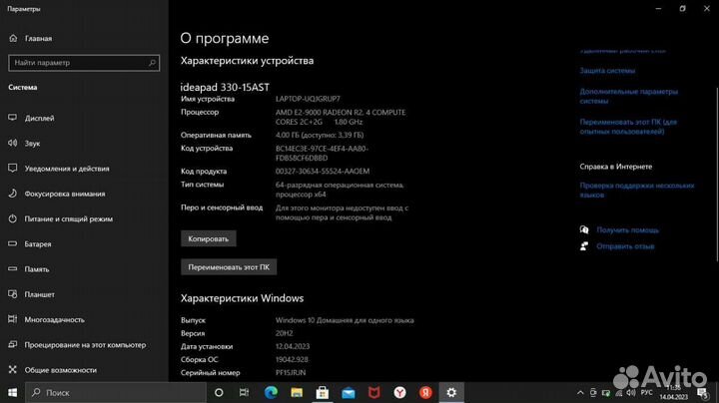719x403 pixels.
Task: Click the install date 12.04.2023
Action: pos(293,346)
